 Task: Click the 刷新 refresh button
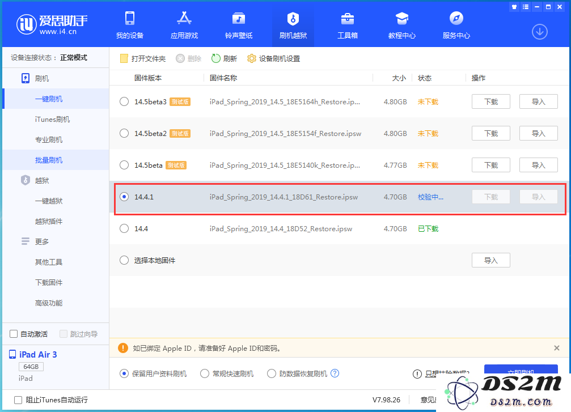(225, 58)
